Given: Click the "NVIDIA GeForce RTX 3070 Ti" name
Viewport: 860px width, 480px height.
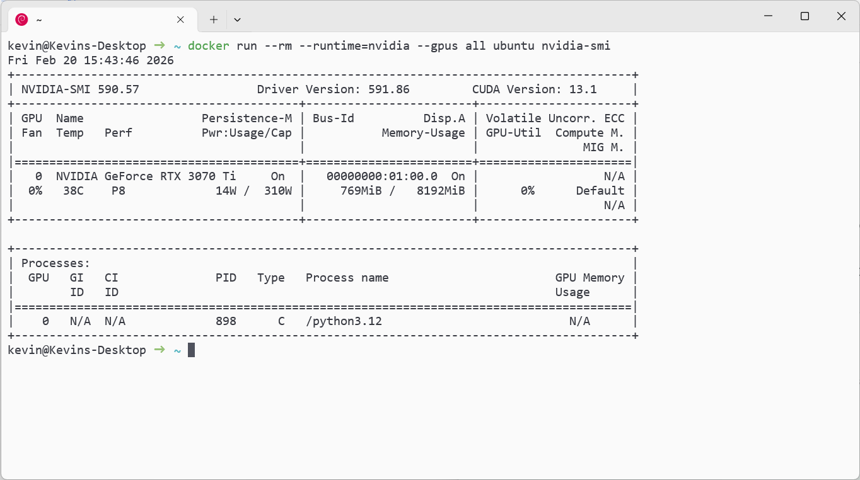Looking at the screenshot, I should click(146, 176).
